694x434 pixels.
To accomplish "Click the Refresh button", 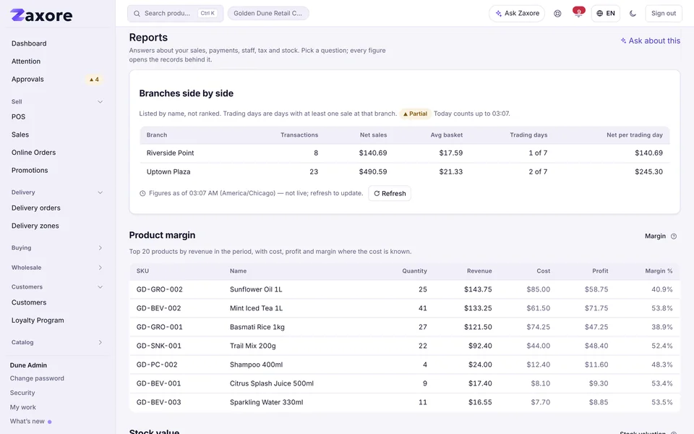I will [x=390, y=194].
